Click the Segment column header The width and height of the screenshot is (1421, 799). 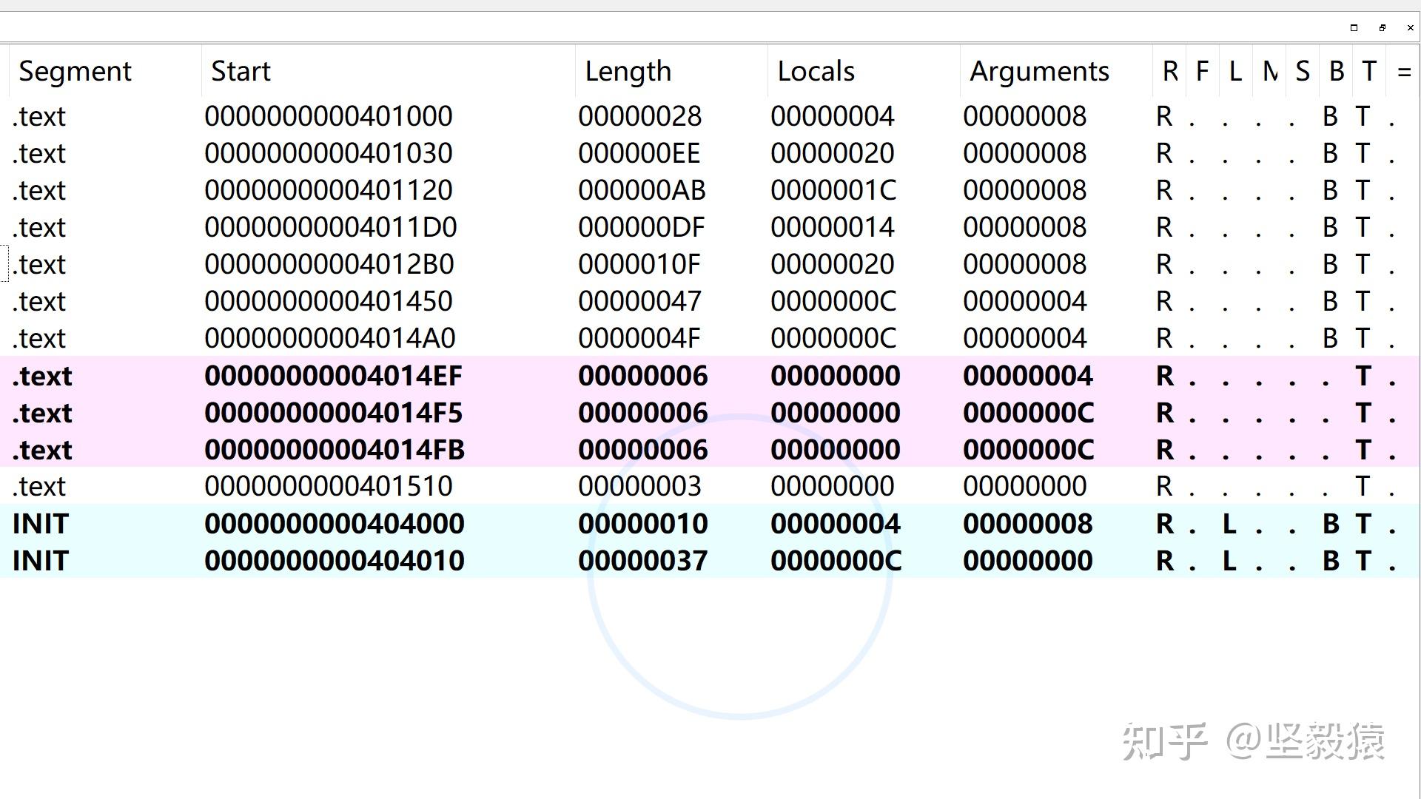click(75, 72)
